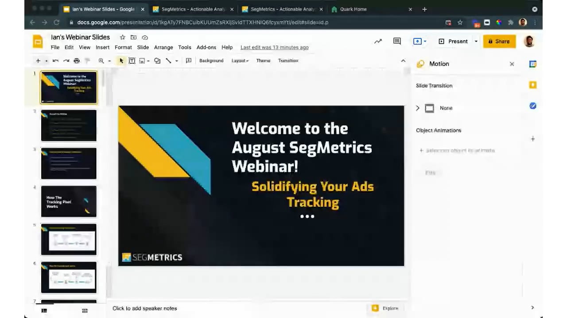567x318 pixels.
Task: Select slide 2 thumbnail
Action: pos(69,125)
